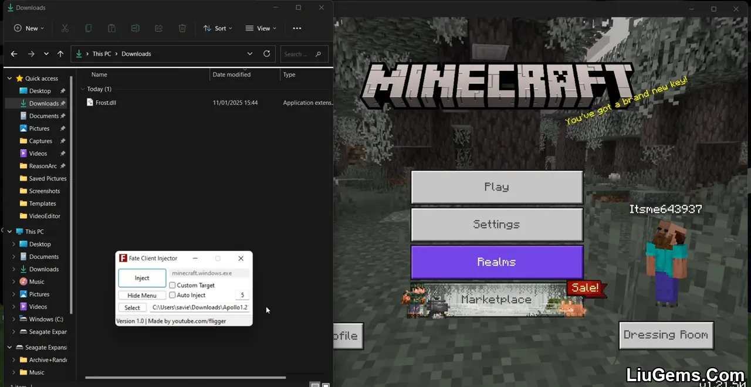
Task: Enable the Custom Target checkbox
Action: click(x=172, y=285)
